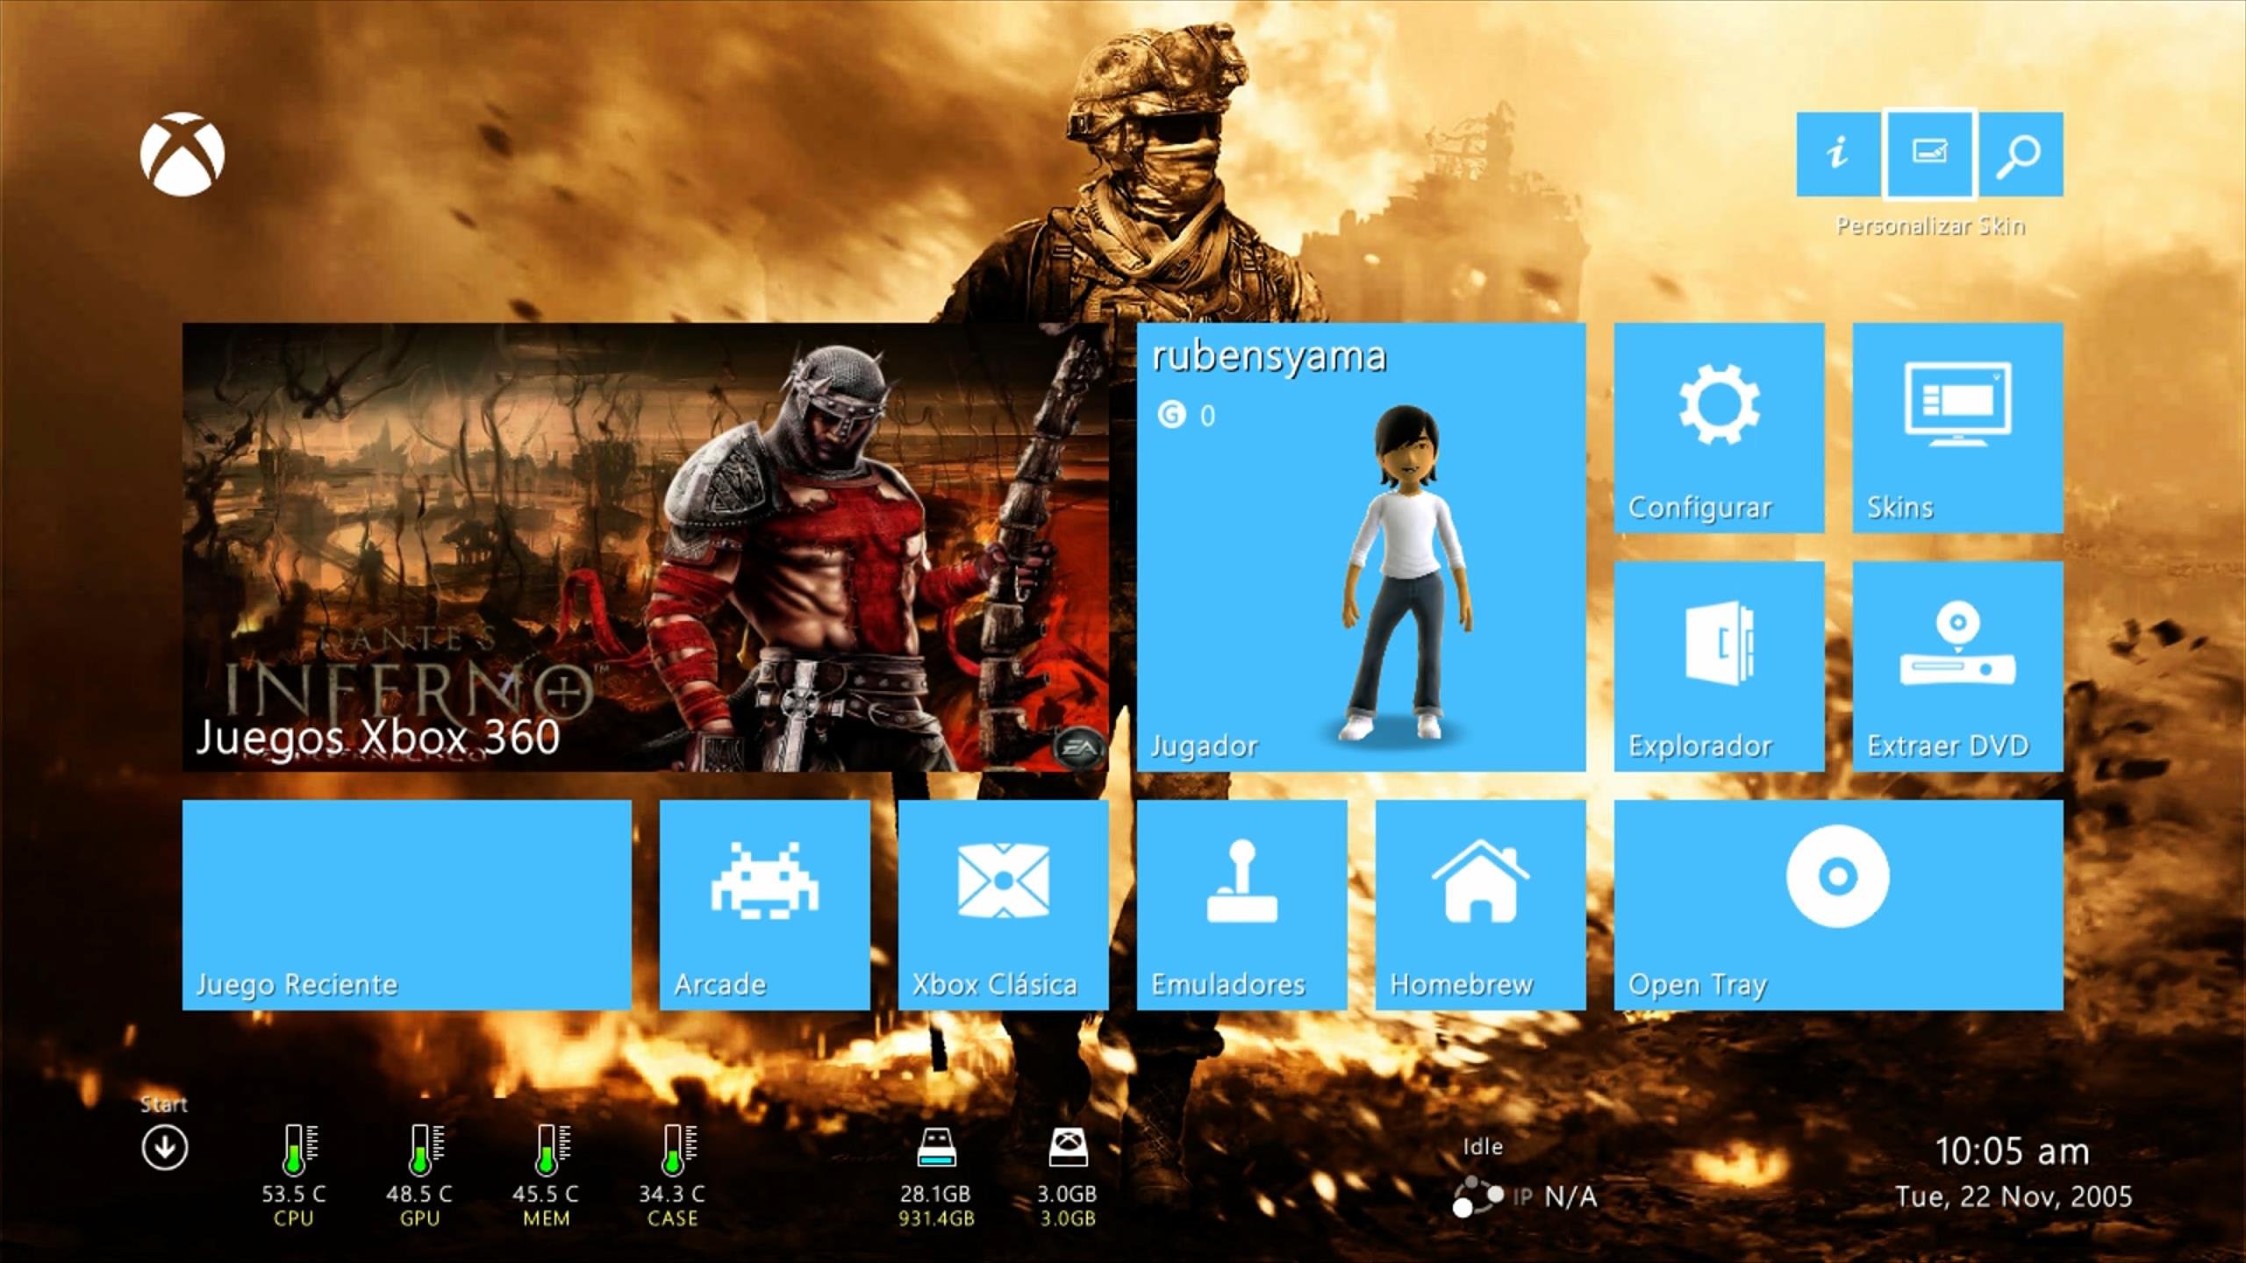Screen dimensions: 2246x1263
Task: Click the Open Tray disc tile
Action: click(1838, 905)
